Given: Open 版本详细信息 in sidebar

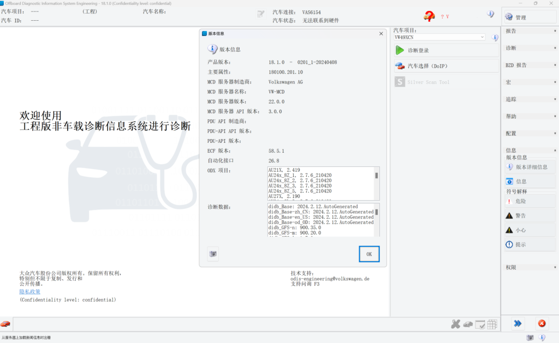Looking at the screenshot, I should [529, 167].
